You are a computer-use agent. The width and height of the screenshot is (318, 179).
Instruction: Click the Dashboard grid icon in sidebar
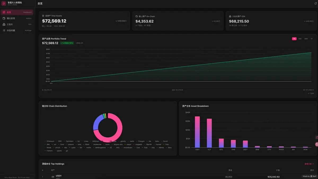click(4, 12)
